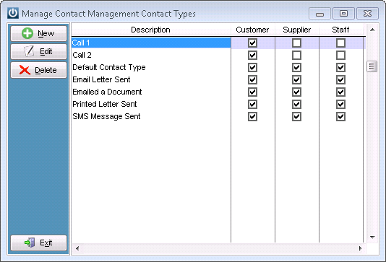Click the vertical scrollbar up arrow
Viewport: 386px width, 262px height.
(372, 30)
